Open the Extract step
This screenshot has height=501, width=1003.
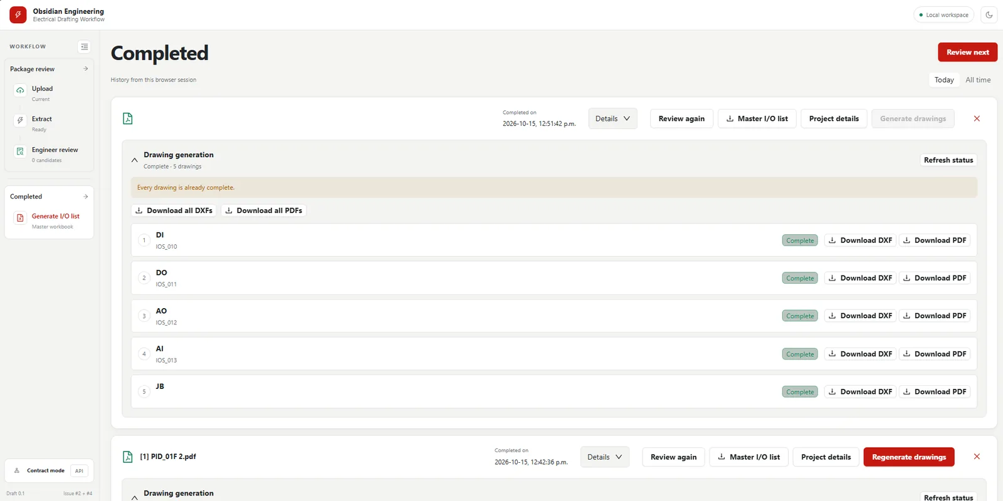49,123
